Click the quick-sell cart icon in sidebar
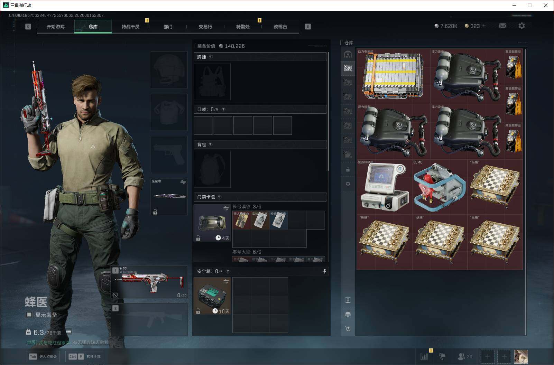The width and height of the screenshot is (554, 365). pyautogui.click(x=348, y=329)
